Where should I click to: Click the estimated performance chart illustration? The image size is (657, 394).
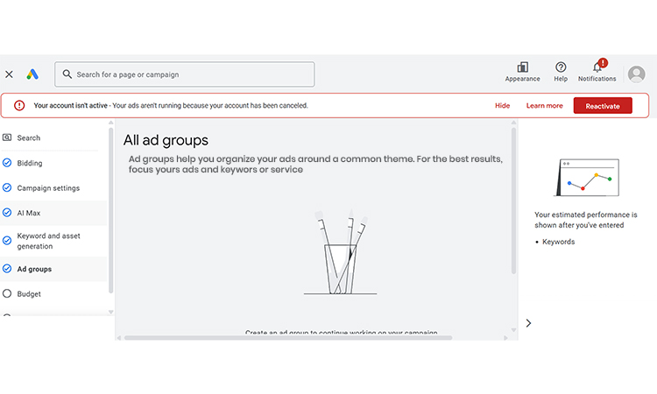click(587, 178)
